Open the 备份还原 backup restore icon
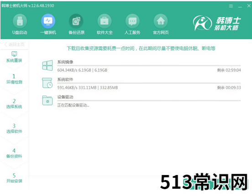The height and width of the screenshot is (196, 252). 76,21
